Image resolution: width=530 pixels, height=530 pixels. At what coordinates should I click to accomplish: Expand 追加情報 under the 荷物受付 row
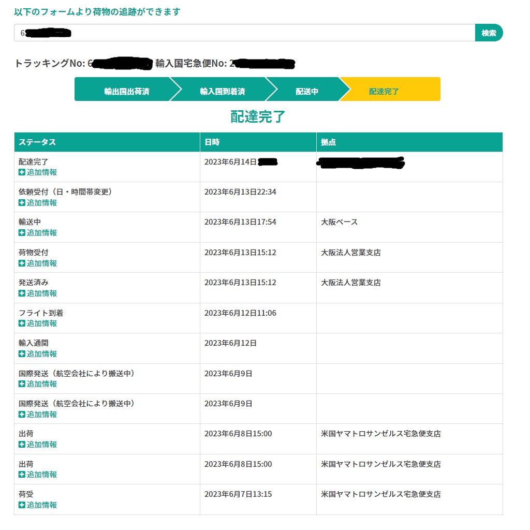(x=37, y=263)
